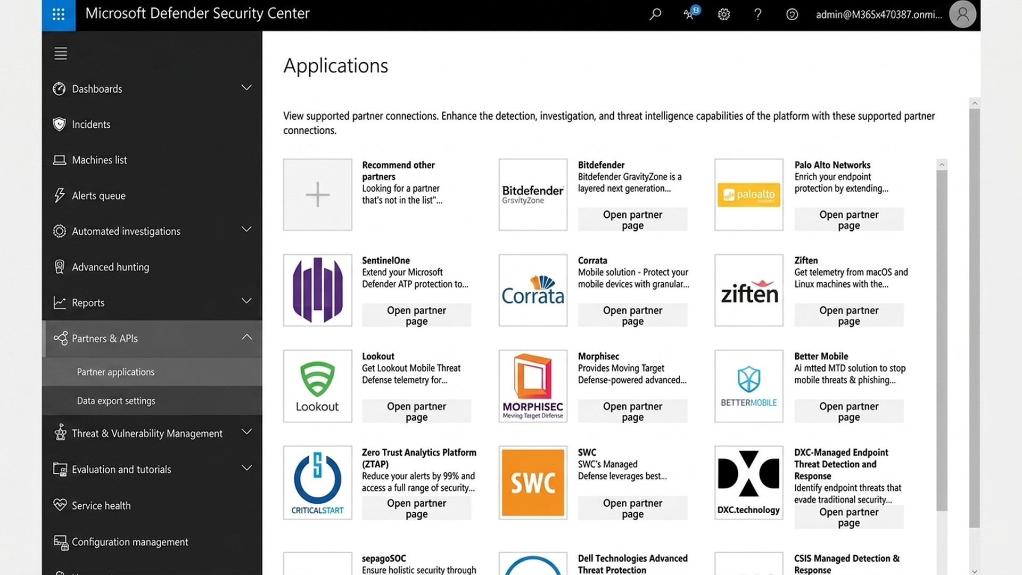Image resolution: width=1022 pixels, height=575 pixels.
Task: Click admin account name in header
Action: tap(879, 14)
